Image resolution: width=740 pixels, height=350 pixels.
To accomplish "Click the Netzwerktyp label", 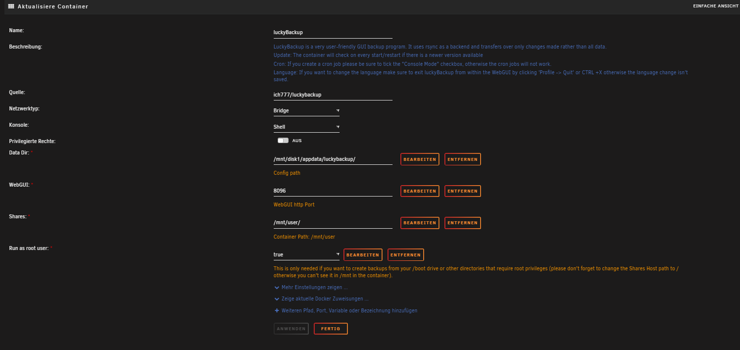I will pos(25,108).
